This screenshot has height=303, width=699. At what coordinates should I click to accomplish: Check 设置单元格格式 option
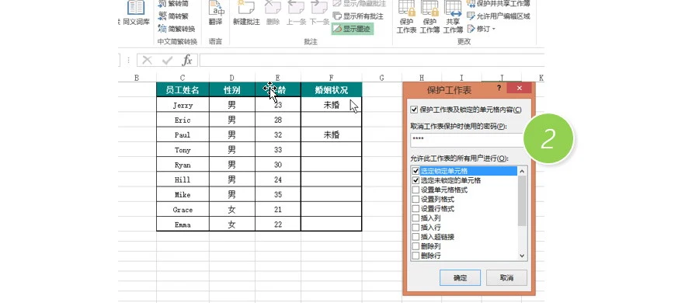click(x=416, y=190)
